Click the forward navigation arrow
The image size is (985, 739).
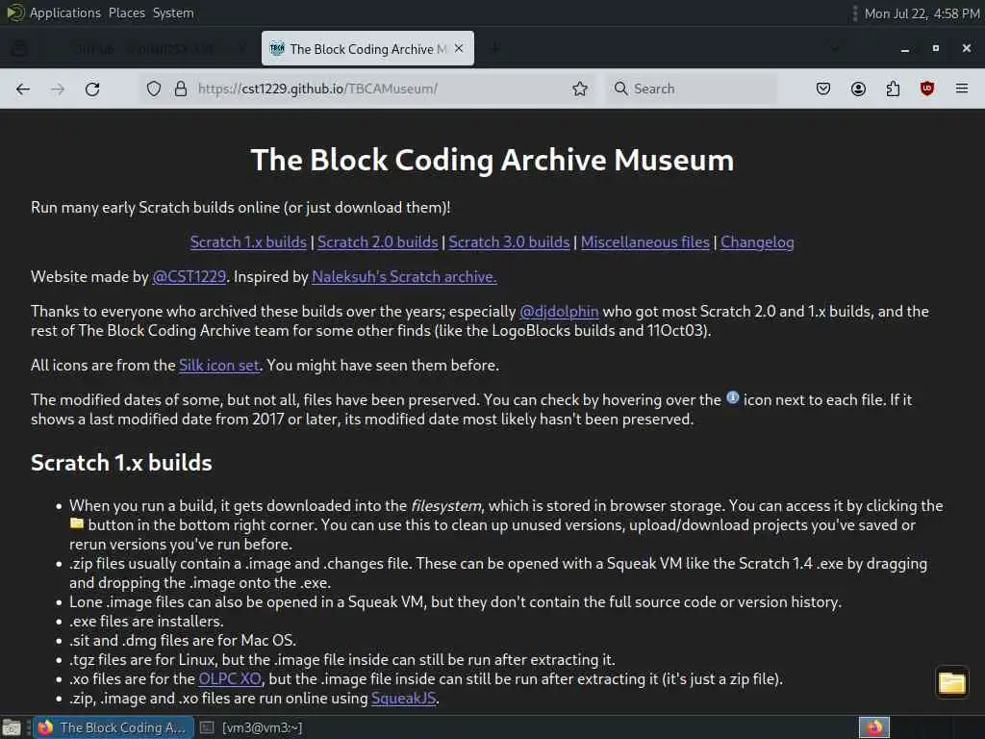58,89
